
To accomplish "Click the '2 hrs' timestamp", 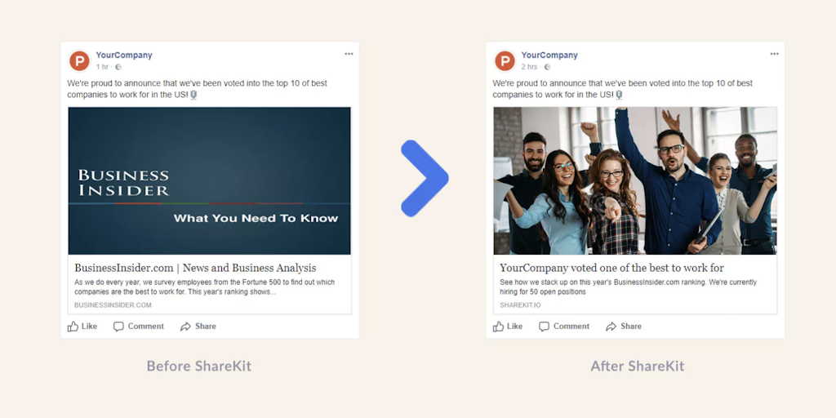I will click(x=529, y=67).
